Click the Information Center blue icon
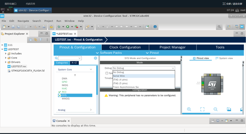Image resolution: width=246 pixels, height=134 pixels. coord(155,27)
